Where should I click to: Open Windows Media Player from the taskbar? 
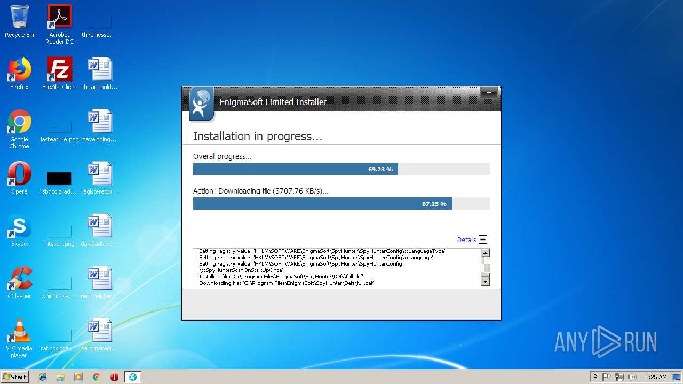pyautogui.click(x=78, y=377)
